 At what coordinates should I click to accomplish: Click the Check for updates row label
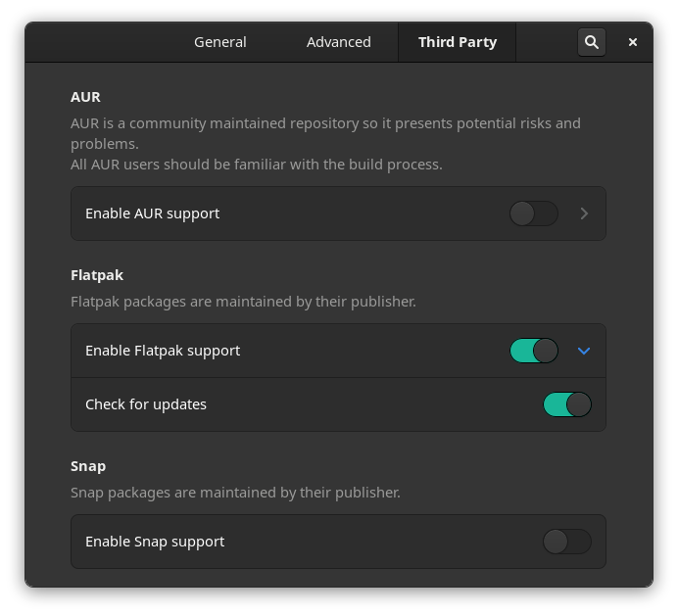click(x=146, y=404)
